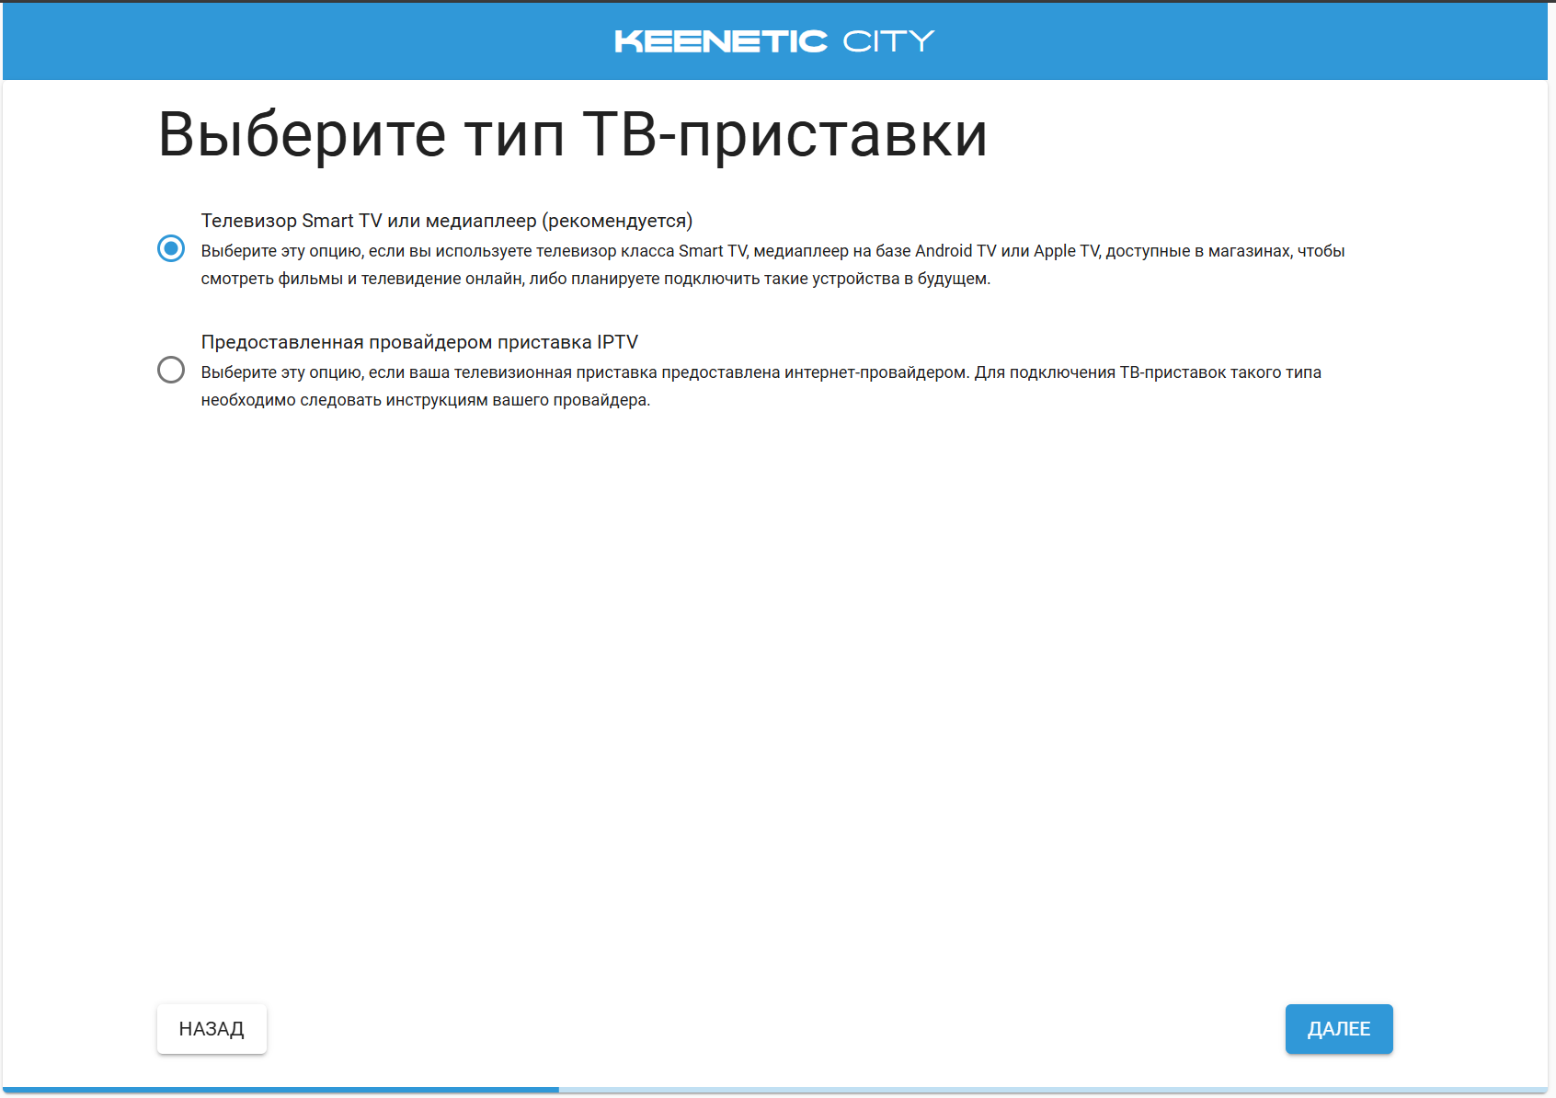Image resolution: width=1556 pixels, height=1098 pixels.
Task: Select the Smart TV or media player radio button
Action: [171, 248]
